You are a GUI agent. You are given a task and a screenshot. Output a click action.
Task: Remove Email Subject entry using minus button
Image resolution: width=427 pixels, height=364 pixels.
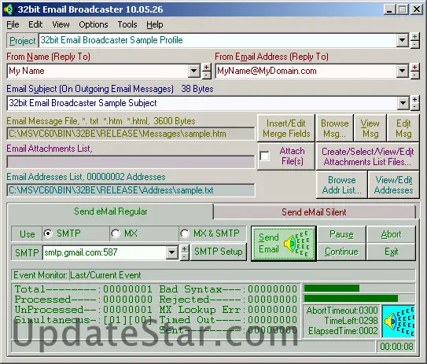coord(414,107)
